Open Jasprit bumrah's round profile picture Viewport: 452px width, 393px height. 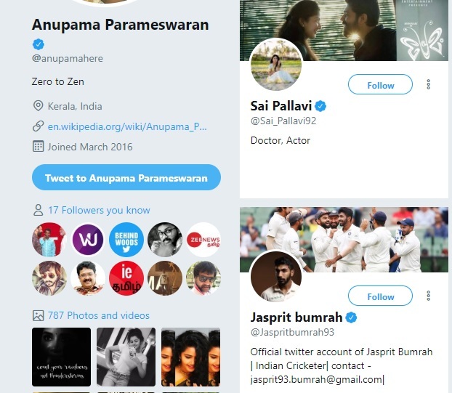(276, 276)
